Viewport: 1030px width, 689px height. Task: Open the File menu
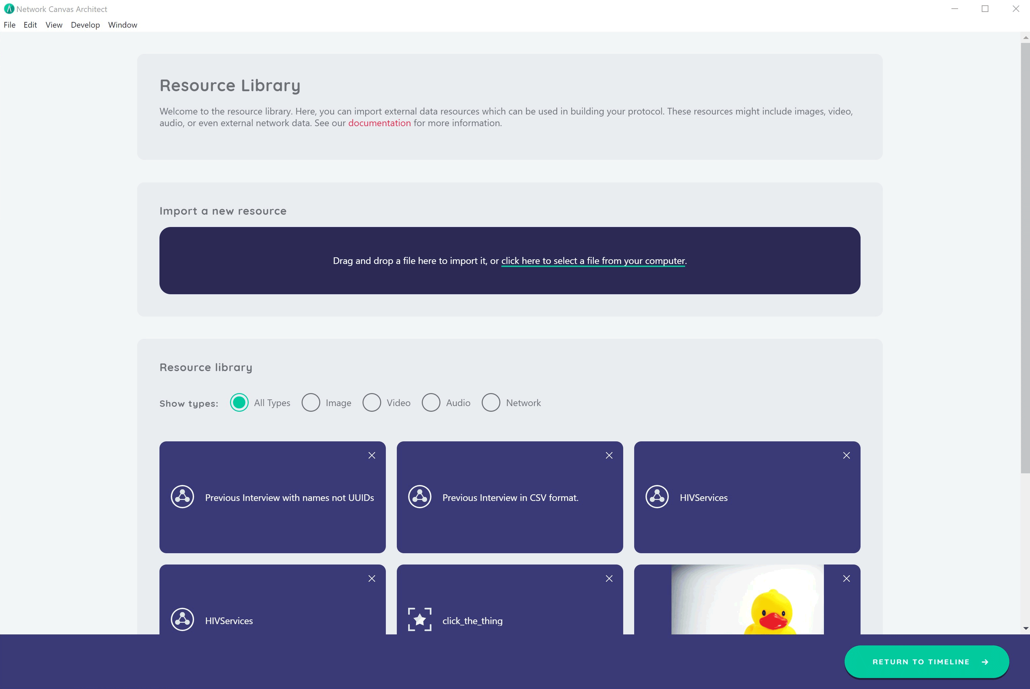pyautogui.click(x=10, y=25)
